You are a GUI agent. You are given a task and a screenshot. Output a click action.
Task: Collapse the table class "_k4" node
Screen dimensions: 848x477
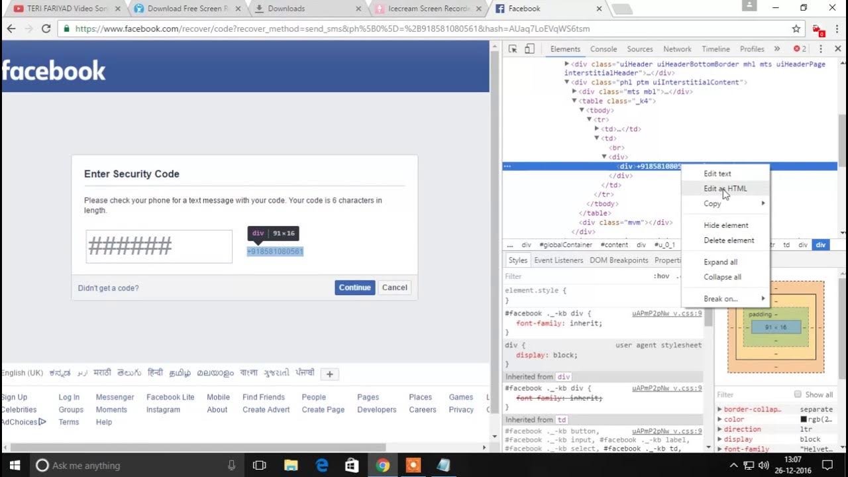click(x=575, y=101)
